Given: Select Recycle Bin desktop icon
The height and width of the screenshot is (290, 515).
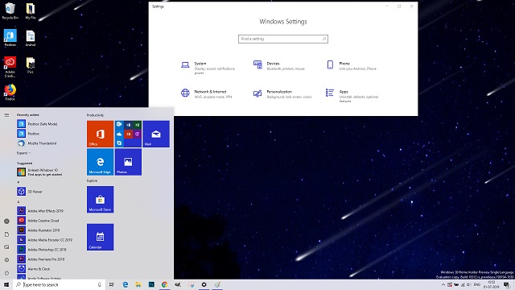Looking at the screenshot, I should (x=10, y=11).
